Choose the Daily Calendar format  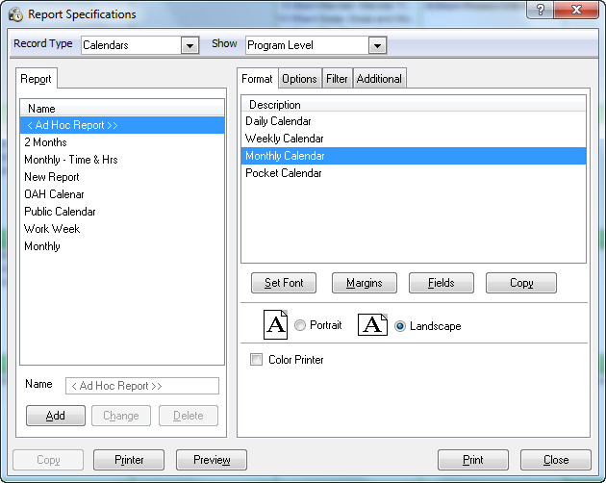click(414, 121)
